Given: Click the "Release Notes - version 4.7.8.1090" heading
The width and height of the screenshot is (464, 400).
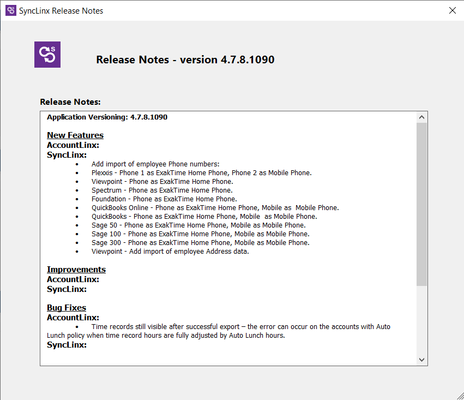Looking at the screenshot, I should 185,59.
